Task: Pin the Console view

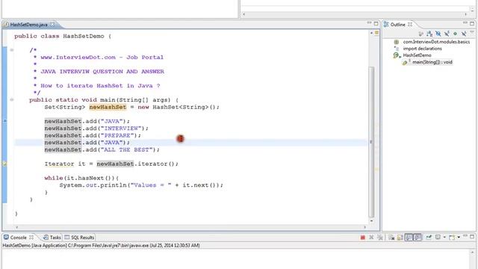Action: (x=429, y=238)
